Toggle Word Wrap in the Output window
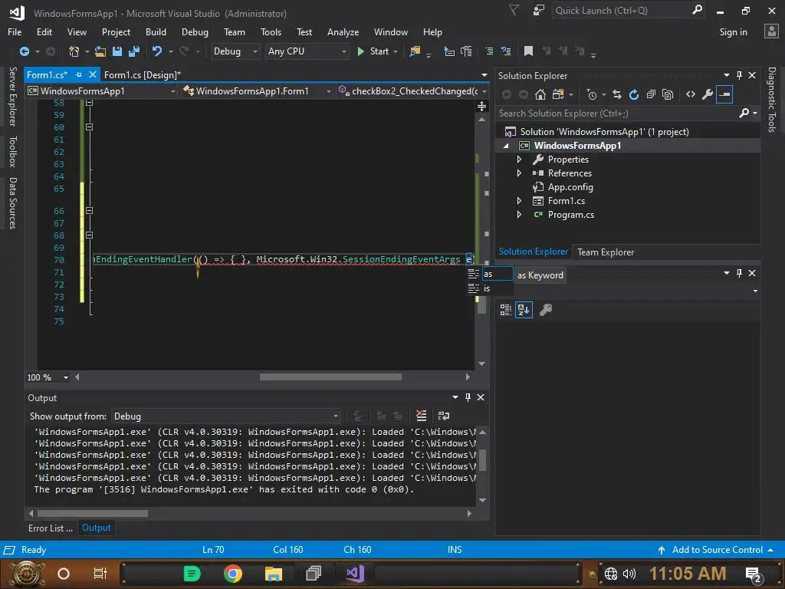 pyautogui.click(x=444, y=416)
